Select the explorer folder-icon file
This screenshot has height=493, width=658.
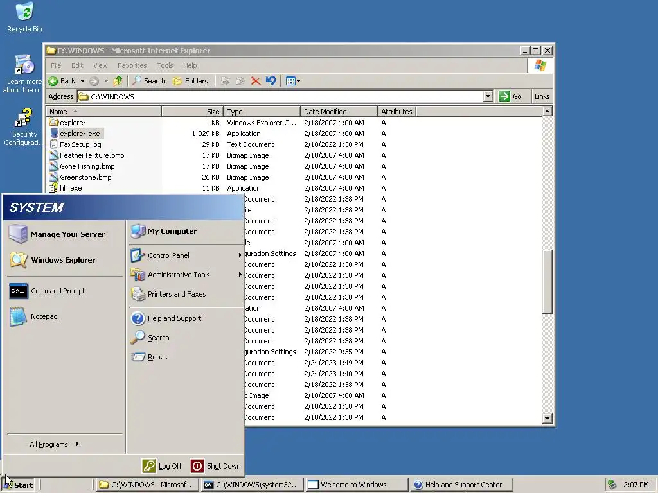point(67,123)
